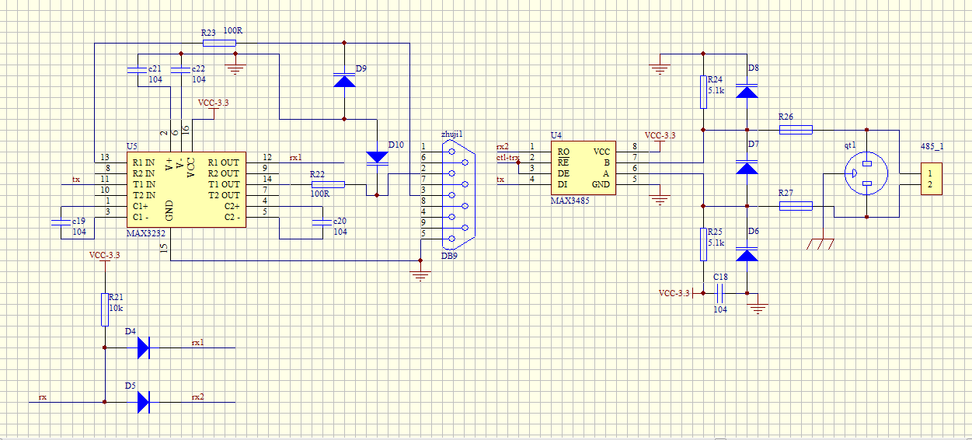
Task: Select diode D7 symbol
Action: (747, 167)
